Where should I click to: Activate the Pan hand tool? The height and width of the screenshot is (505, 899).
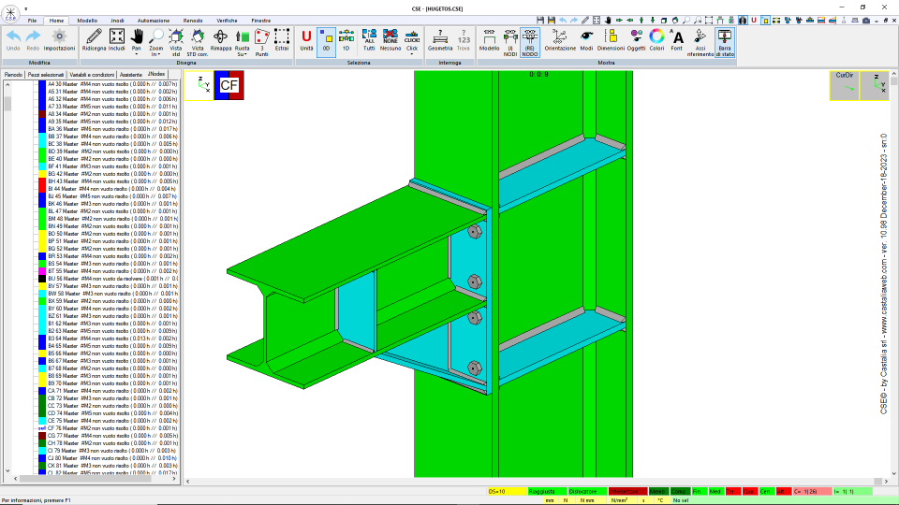[x=137, y=37]
